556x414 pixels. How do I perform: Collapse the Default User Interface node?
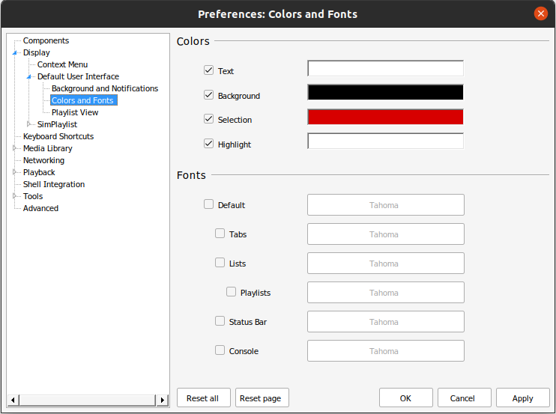[29, 76]
